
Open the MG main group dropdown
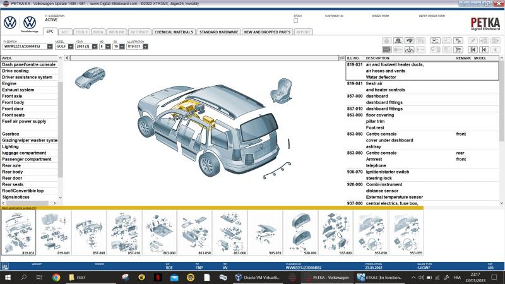click(x=108, y=47)
